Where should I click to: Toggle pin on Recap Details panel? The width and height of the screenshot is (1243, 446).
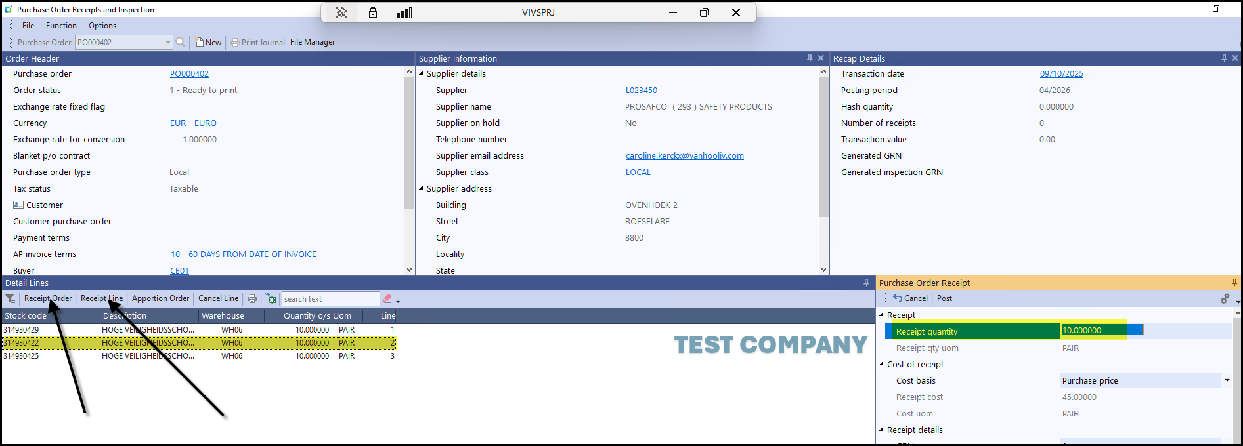1224,58
